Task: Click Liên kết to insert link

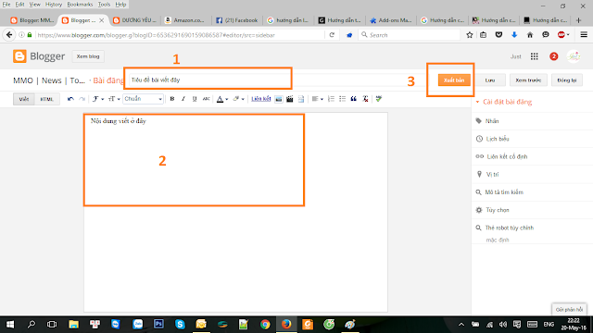Action: pyautogui.click(x=261, y=99)
